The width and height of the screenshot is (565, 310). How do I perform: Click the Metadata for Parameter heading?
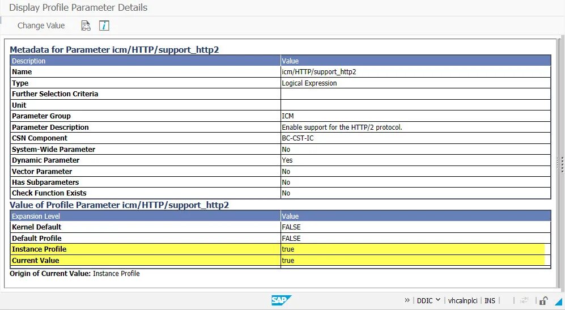[x=114, y=49]
